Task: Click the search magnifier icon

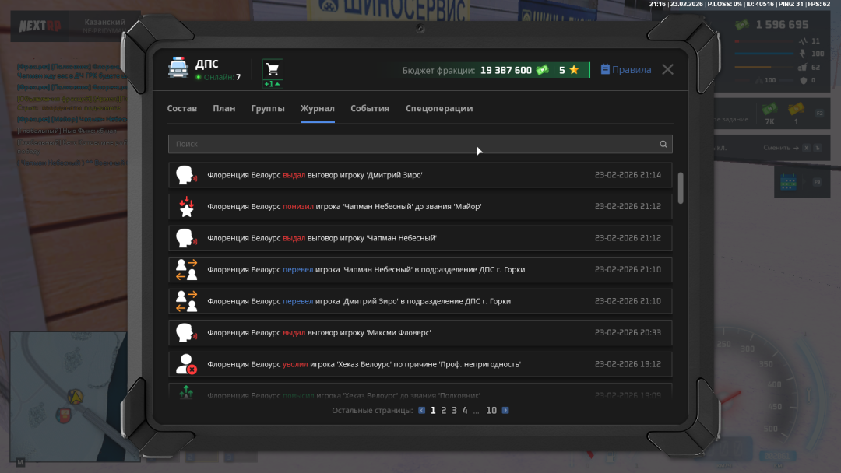Action: click(x=663, y=144)
